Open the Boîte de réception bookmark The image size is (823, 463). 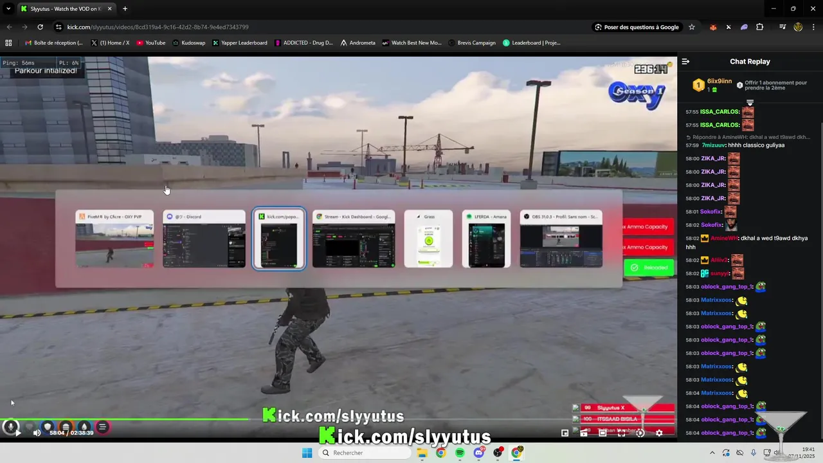[53, 43]
